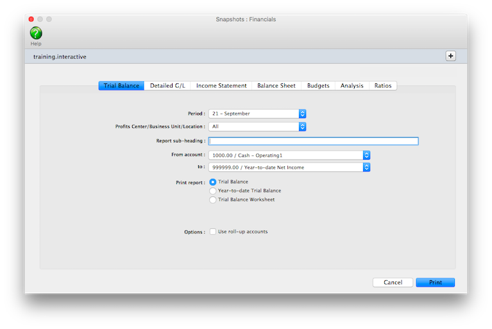
Task: Open the Analysis tab
Action: tap(352, 86)
